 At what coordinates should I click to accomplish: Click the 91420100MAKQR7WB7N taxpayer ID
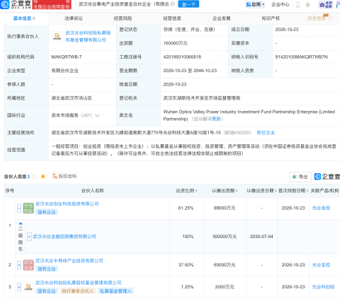301,57
